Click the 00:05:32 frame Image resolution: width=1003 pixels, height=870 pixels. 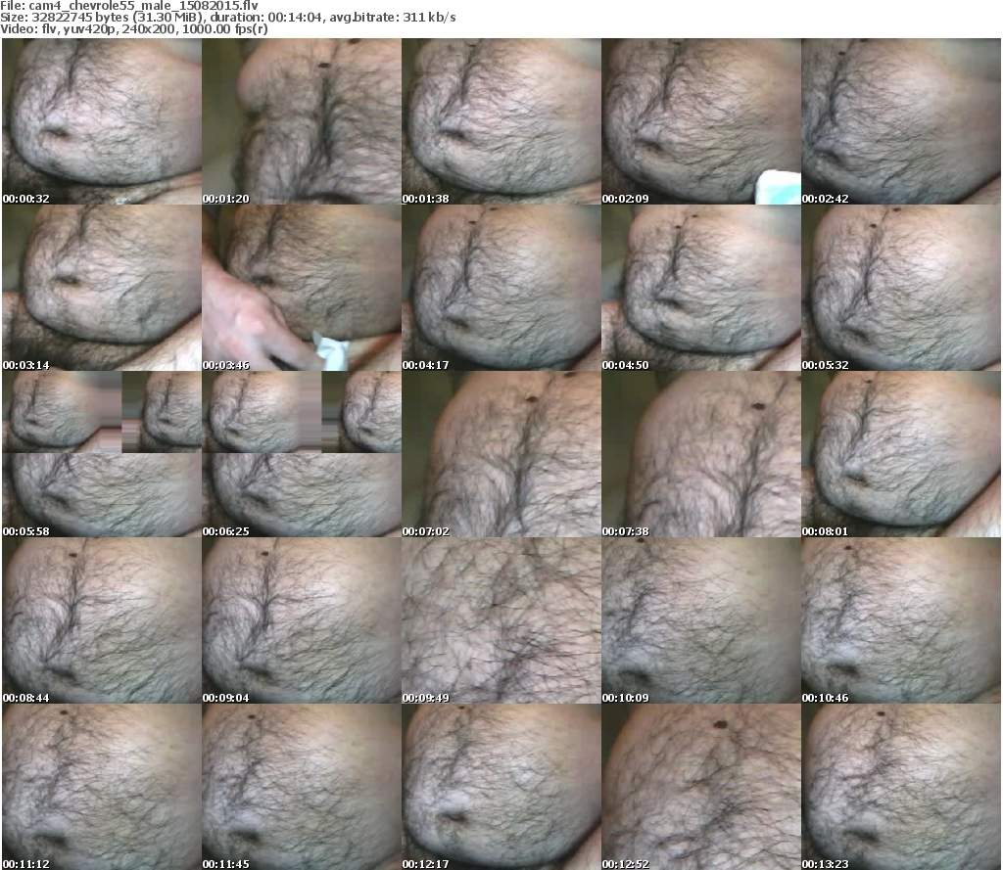[x=901, y=288]
